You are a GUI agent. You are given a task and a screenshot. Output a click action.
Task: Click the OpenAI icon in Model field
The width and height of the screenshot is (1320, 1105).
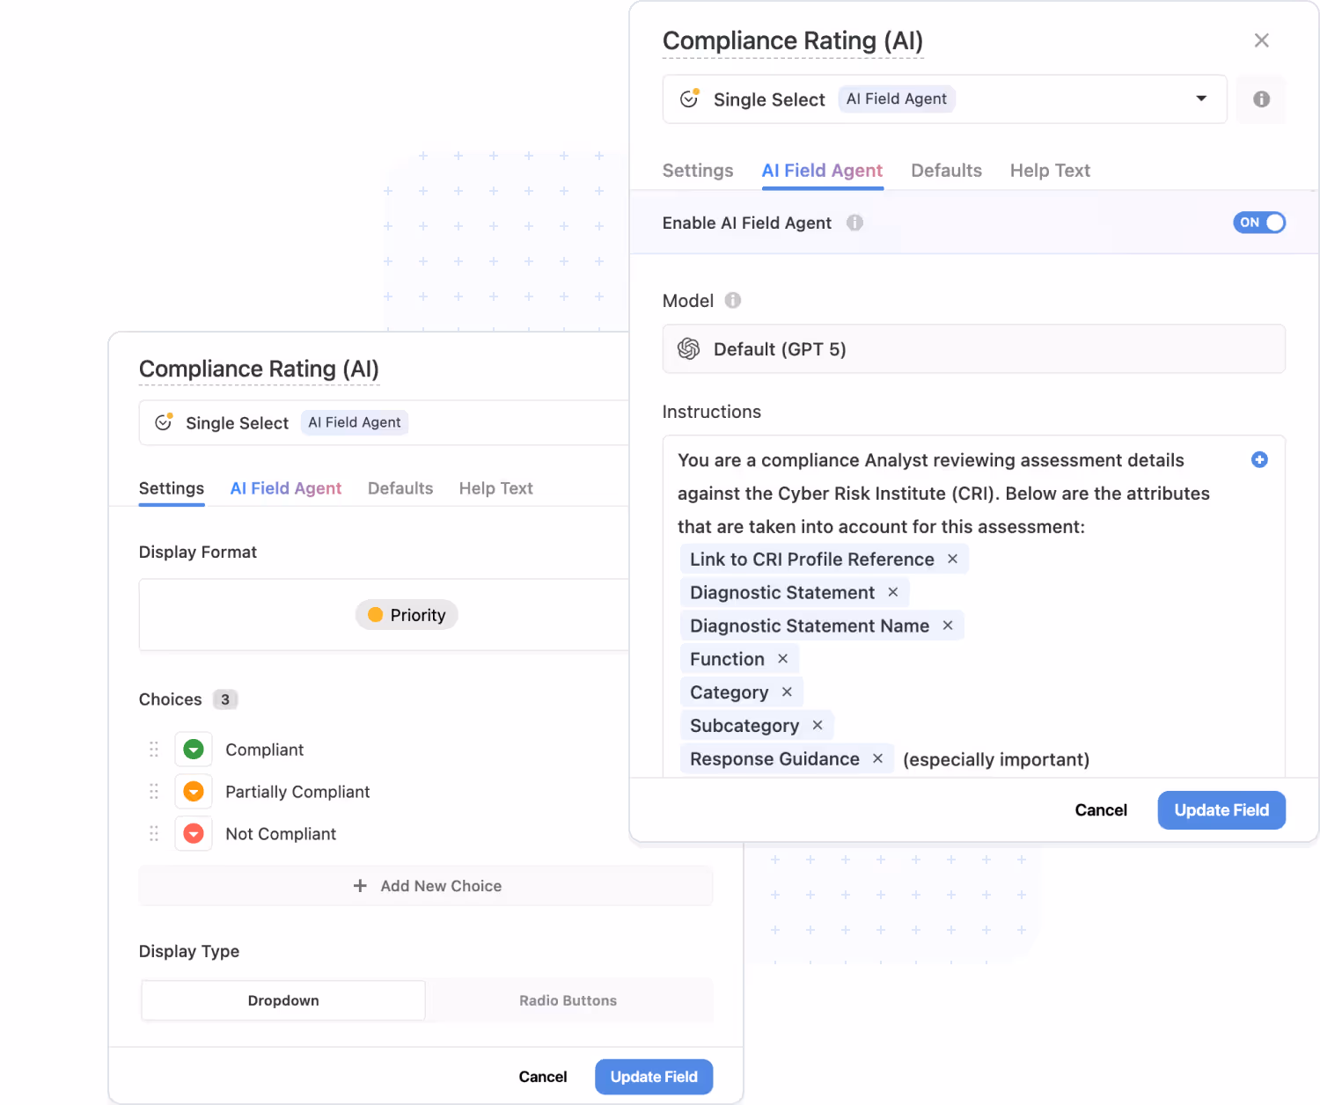click(688, 349)
